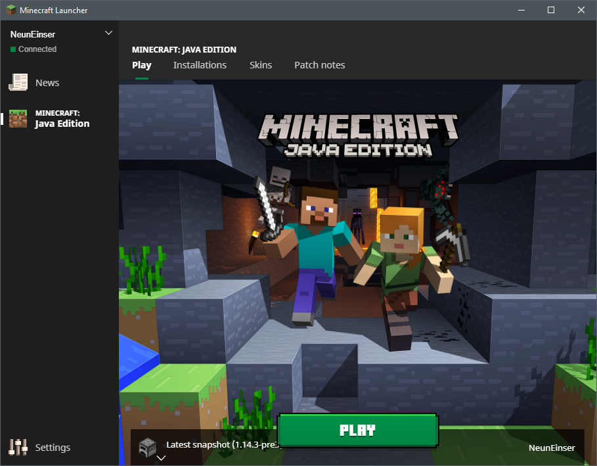
Task: View the Patch notes tab
Action: click(319, 65)
